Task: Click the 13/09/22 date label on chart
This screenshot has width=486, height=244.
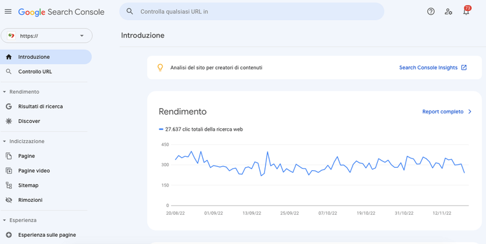Action: (251, 214)
